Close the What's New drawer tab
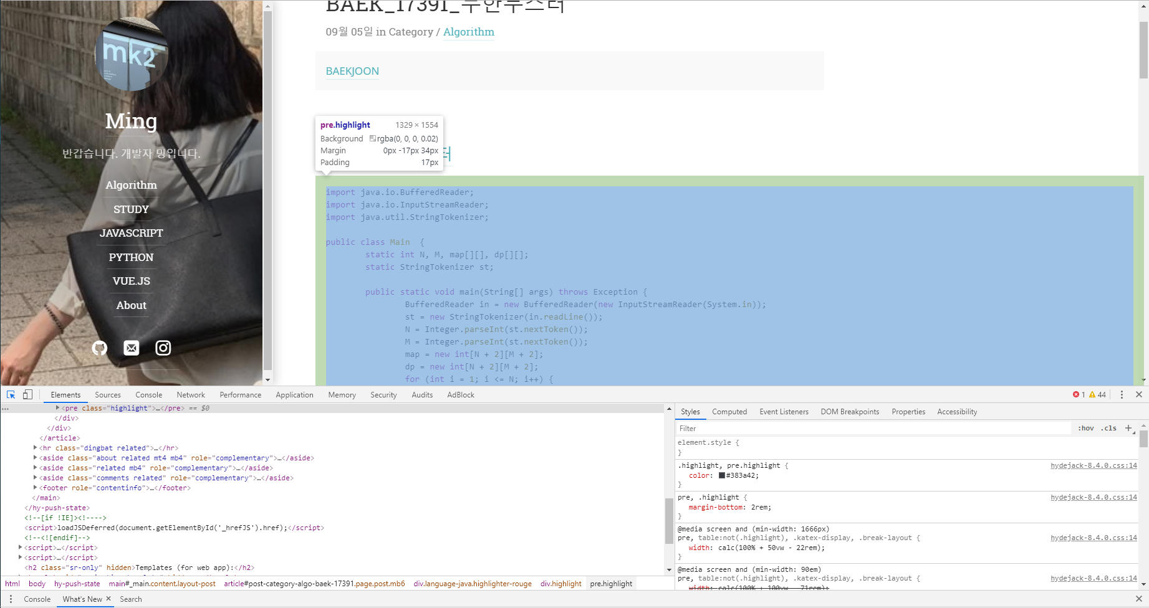 [108, 599]
